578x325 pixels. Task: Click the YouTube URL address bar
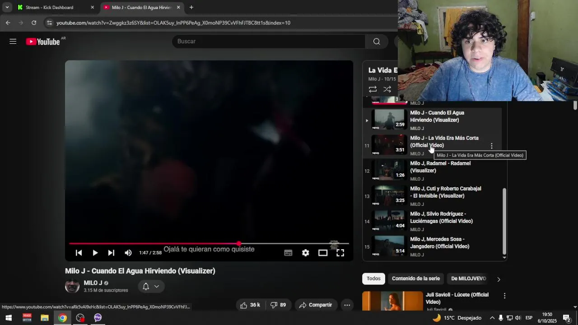point(173,23)
